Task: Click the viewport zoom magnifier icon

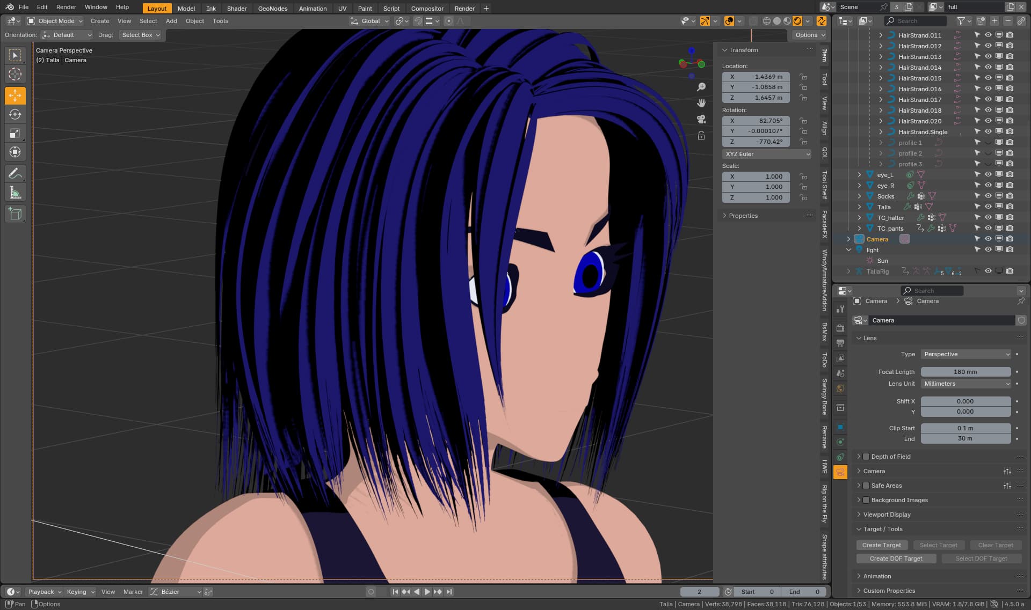Action: click(701, 87)
